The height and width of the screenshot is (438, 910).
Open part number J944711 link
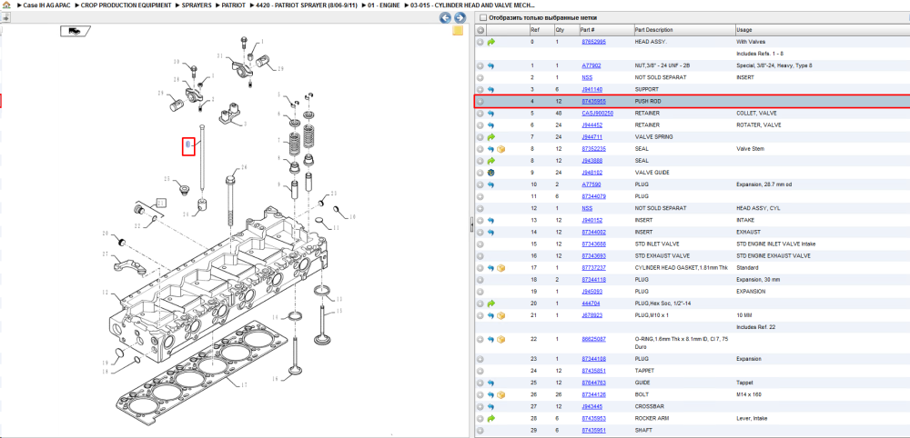[592, 136]
